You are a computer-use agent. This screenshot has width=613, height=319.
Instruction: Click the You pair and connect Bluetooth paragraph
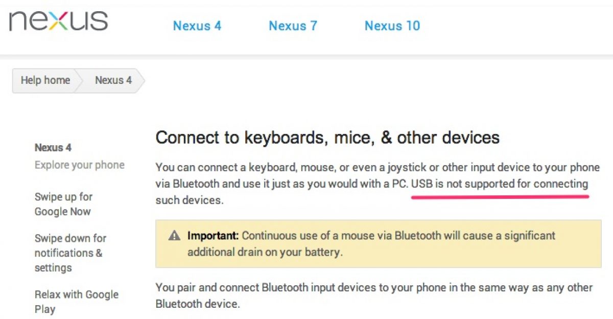(x=374, y=295)
